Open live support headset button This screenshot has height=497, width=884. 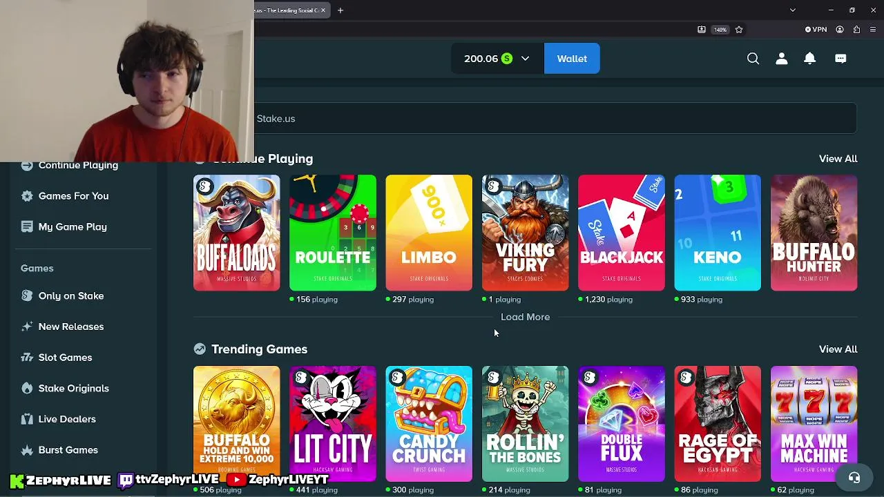click(854, 478)
